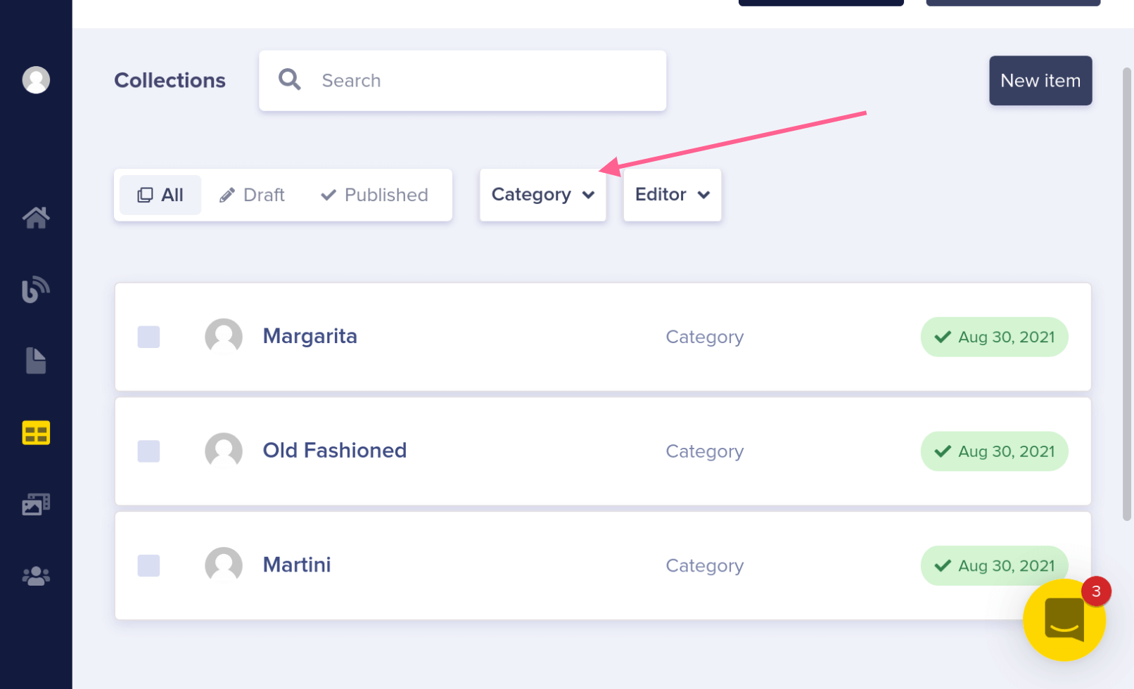Select the yellow Collections sidebar icon

(x=36, y=433)
